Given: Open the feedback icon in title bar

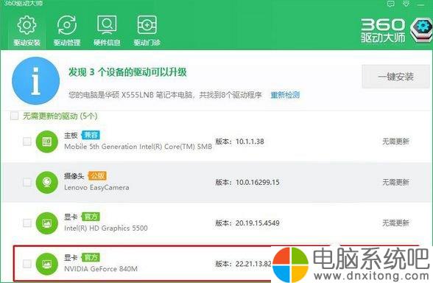Looking at the screenshot, I should pos(390,4).
